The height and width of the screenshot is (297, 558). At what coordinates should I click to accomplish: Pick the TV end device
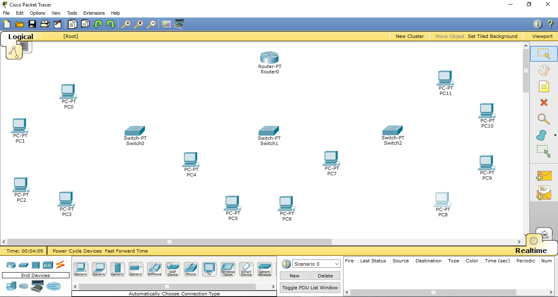(210, 269)
